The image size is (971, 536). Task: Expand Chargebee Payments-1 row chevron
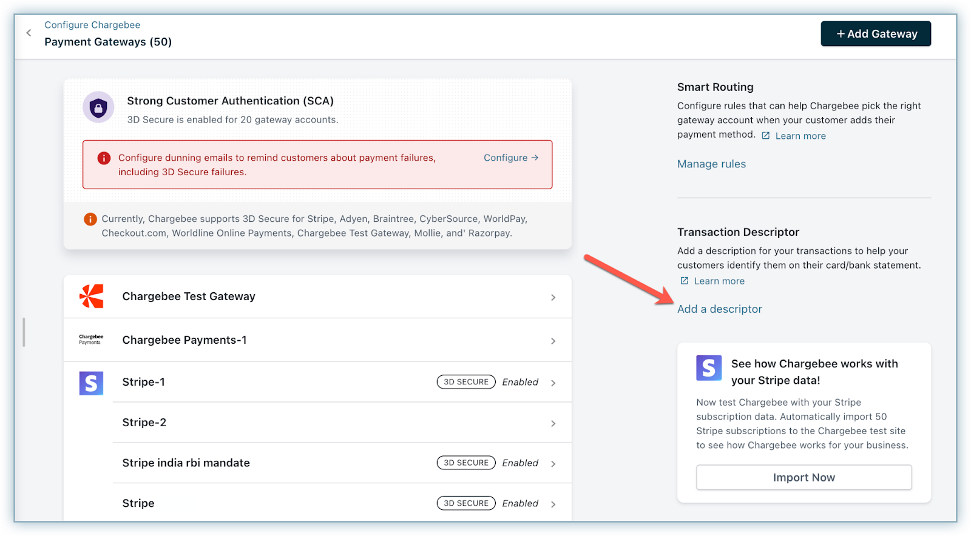pos(553,341)
